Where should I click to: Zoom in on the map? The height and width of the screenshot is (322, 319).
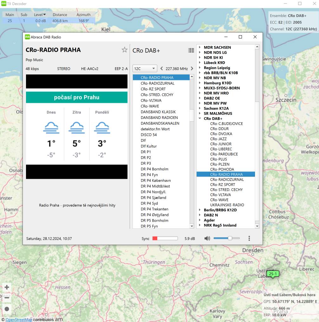coord(7,287)
